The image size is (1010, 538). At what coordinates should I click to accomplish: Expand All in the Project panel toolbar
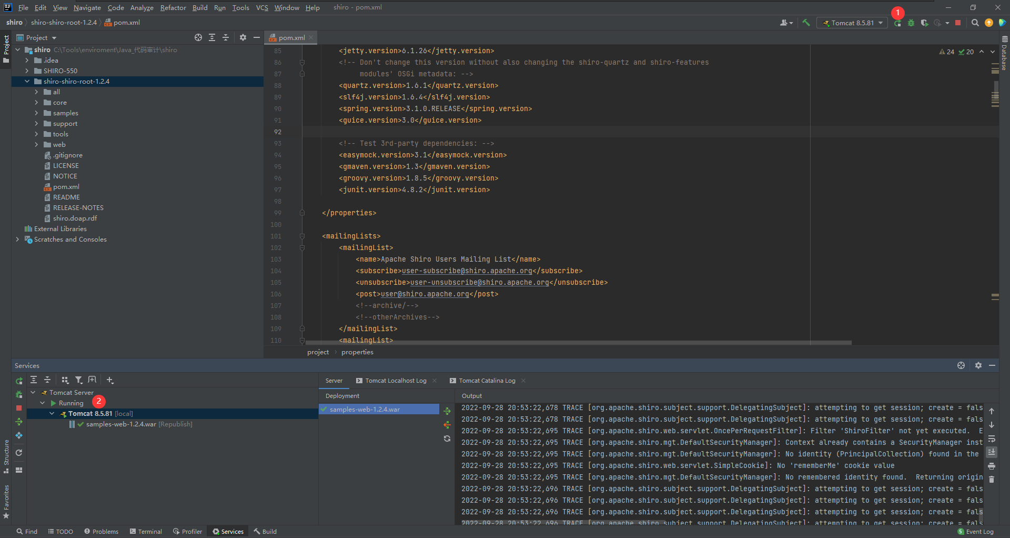(x=212, y=37)
